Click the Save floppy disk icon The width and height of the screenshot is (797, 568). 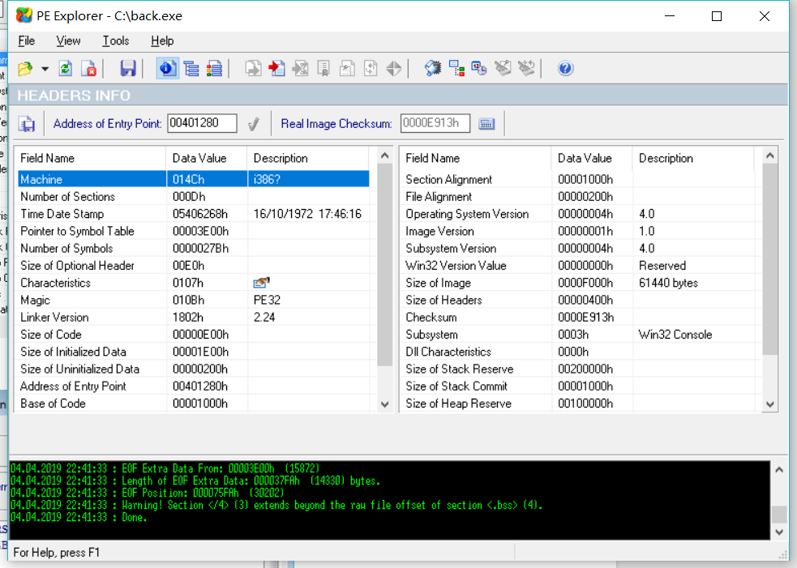tap(127, 69)
